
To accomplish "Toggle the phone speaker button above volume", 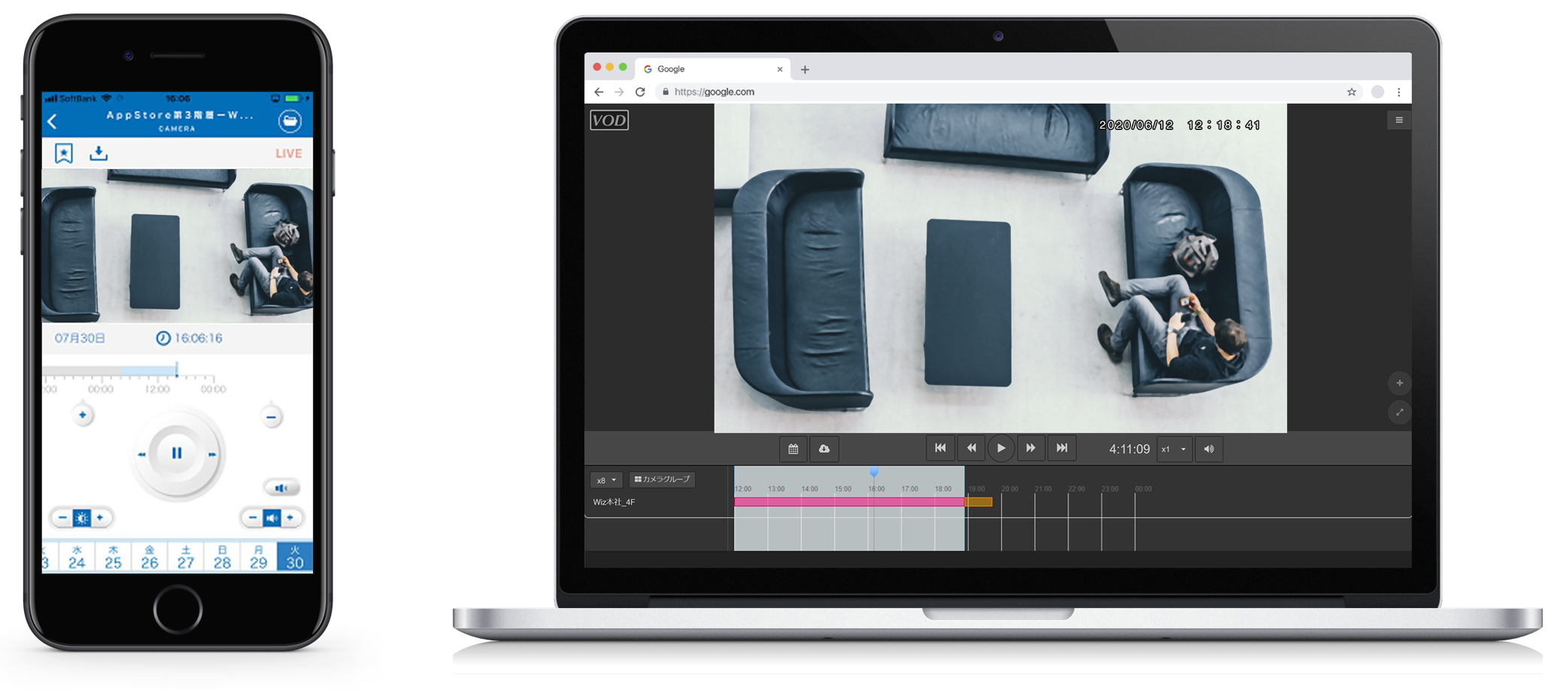I will [281, 488].
